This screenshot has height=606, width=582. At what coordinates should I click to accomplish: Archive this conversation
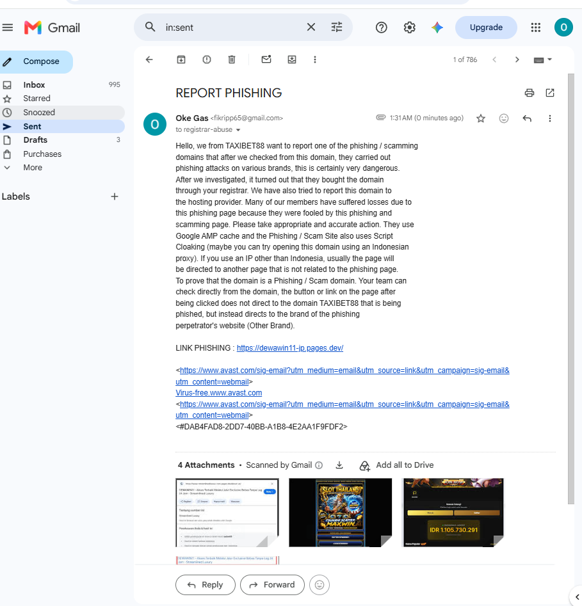click(x=181, y=60)
